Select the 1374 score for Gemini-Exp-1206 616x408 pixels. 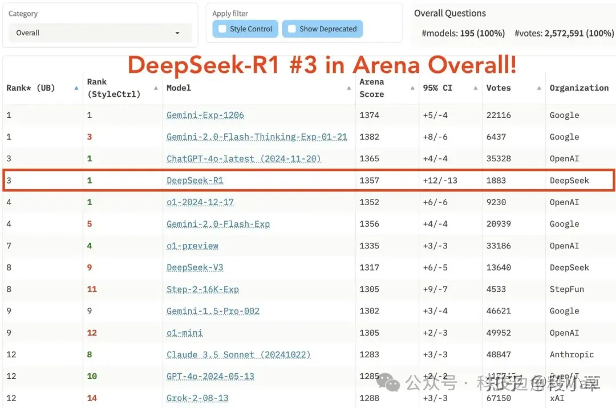pyautogui.click(x=369, y=115)
